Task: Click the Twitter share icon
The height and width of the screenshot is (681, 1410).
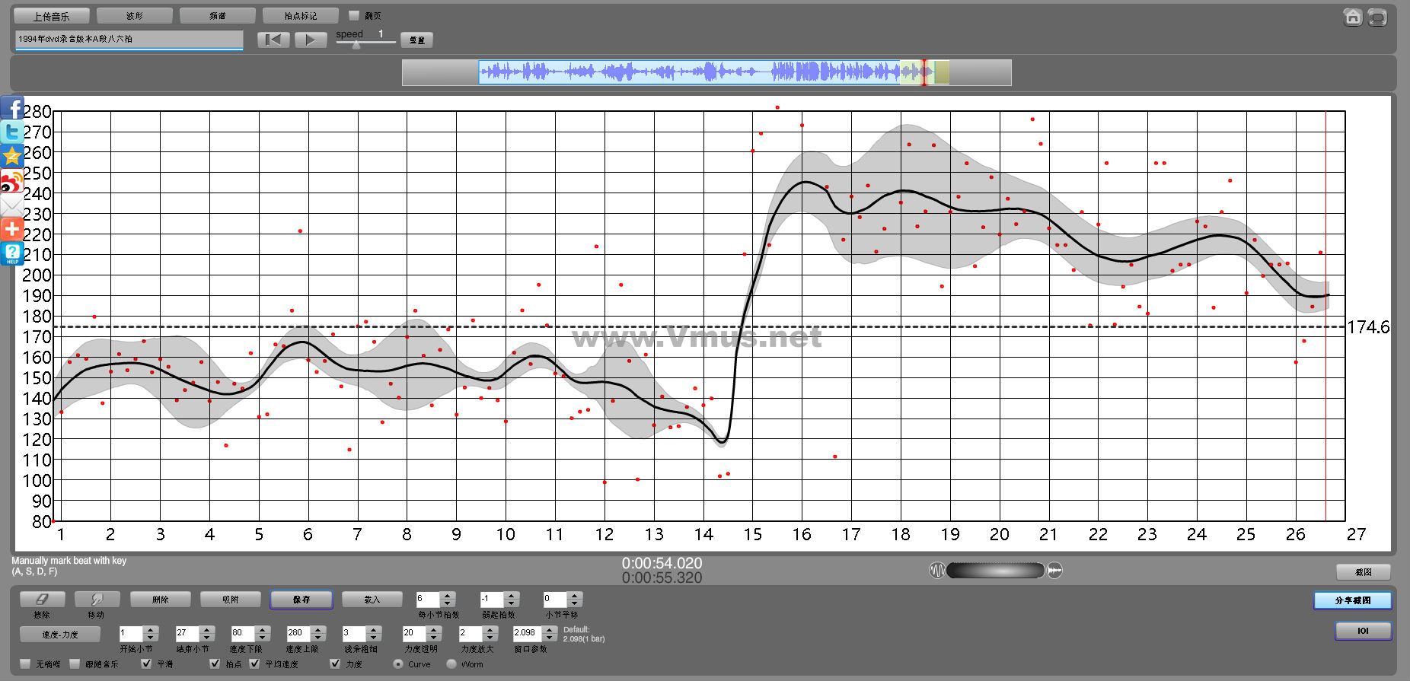Action: (12, 132)
